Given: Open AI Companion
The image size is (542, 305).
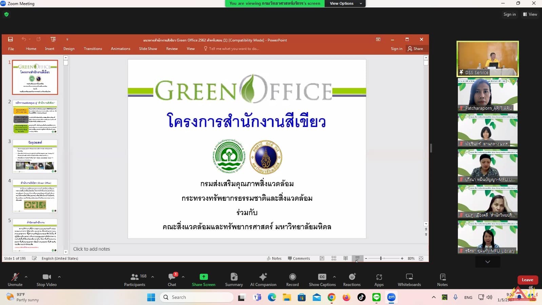Looking at the screenshot, I should tap(263, 280).
